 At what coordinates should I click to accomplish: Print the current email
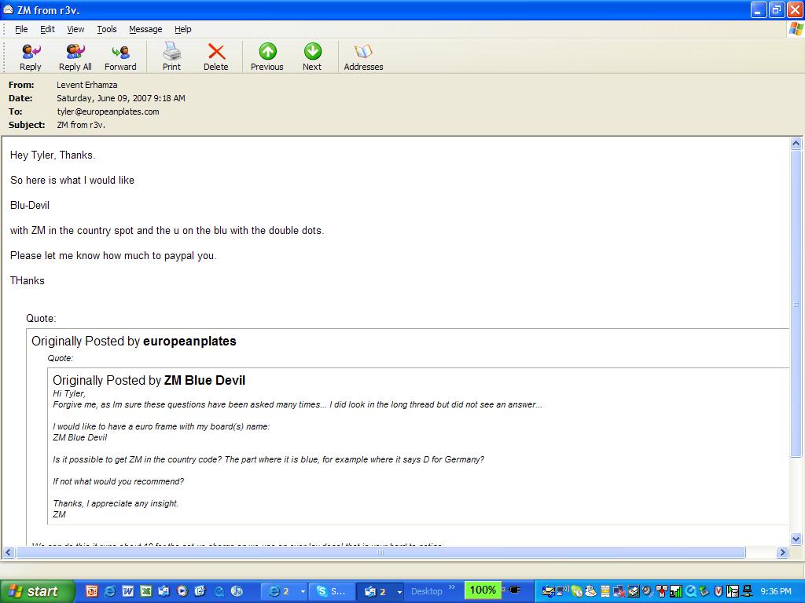tap(171, 57)
